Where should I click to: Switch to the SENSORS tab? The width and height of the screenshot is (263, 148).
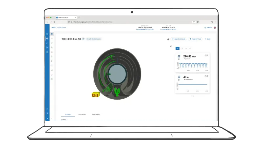tap(68, 114)
